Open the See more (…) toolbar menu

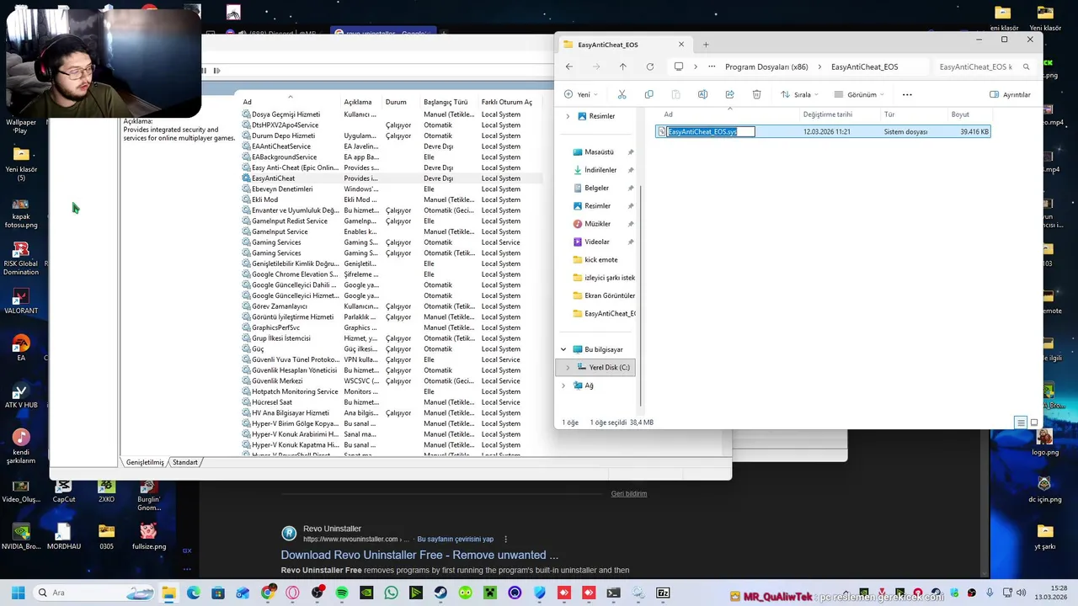click(907, 94)
